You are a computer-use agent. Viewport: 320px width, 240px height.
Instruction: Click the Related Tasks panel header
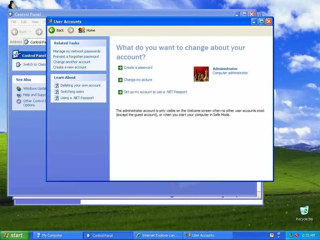[78, 43]
